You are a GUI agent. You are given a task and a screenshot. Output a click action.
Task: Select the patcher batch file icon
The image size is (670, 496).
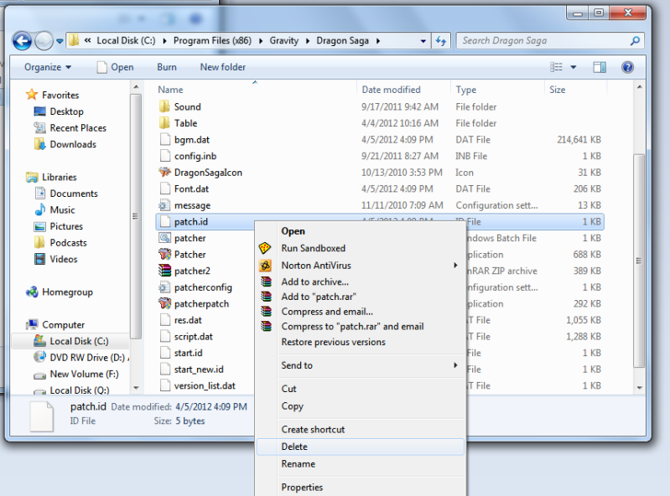(x=164, y=238)
